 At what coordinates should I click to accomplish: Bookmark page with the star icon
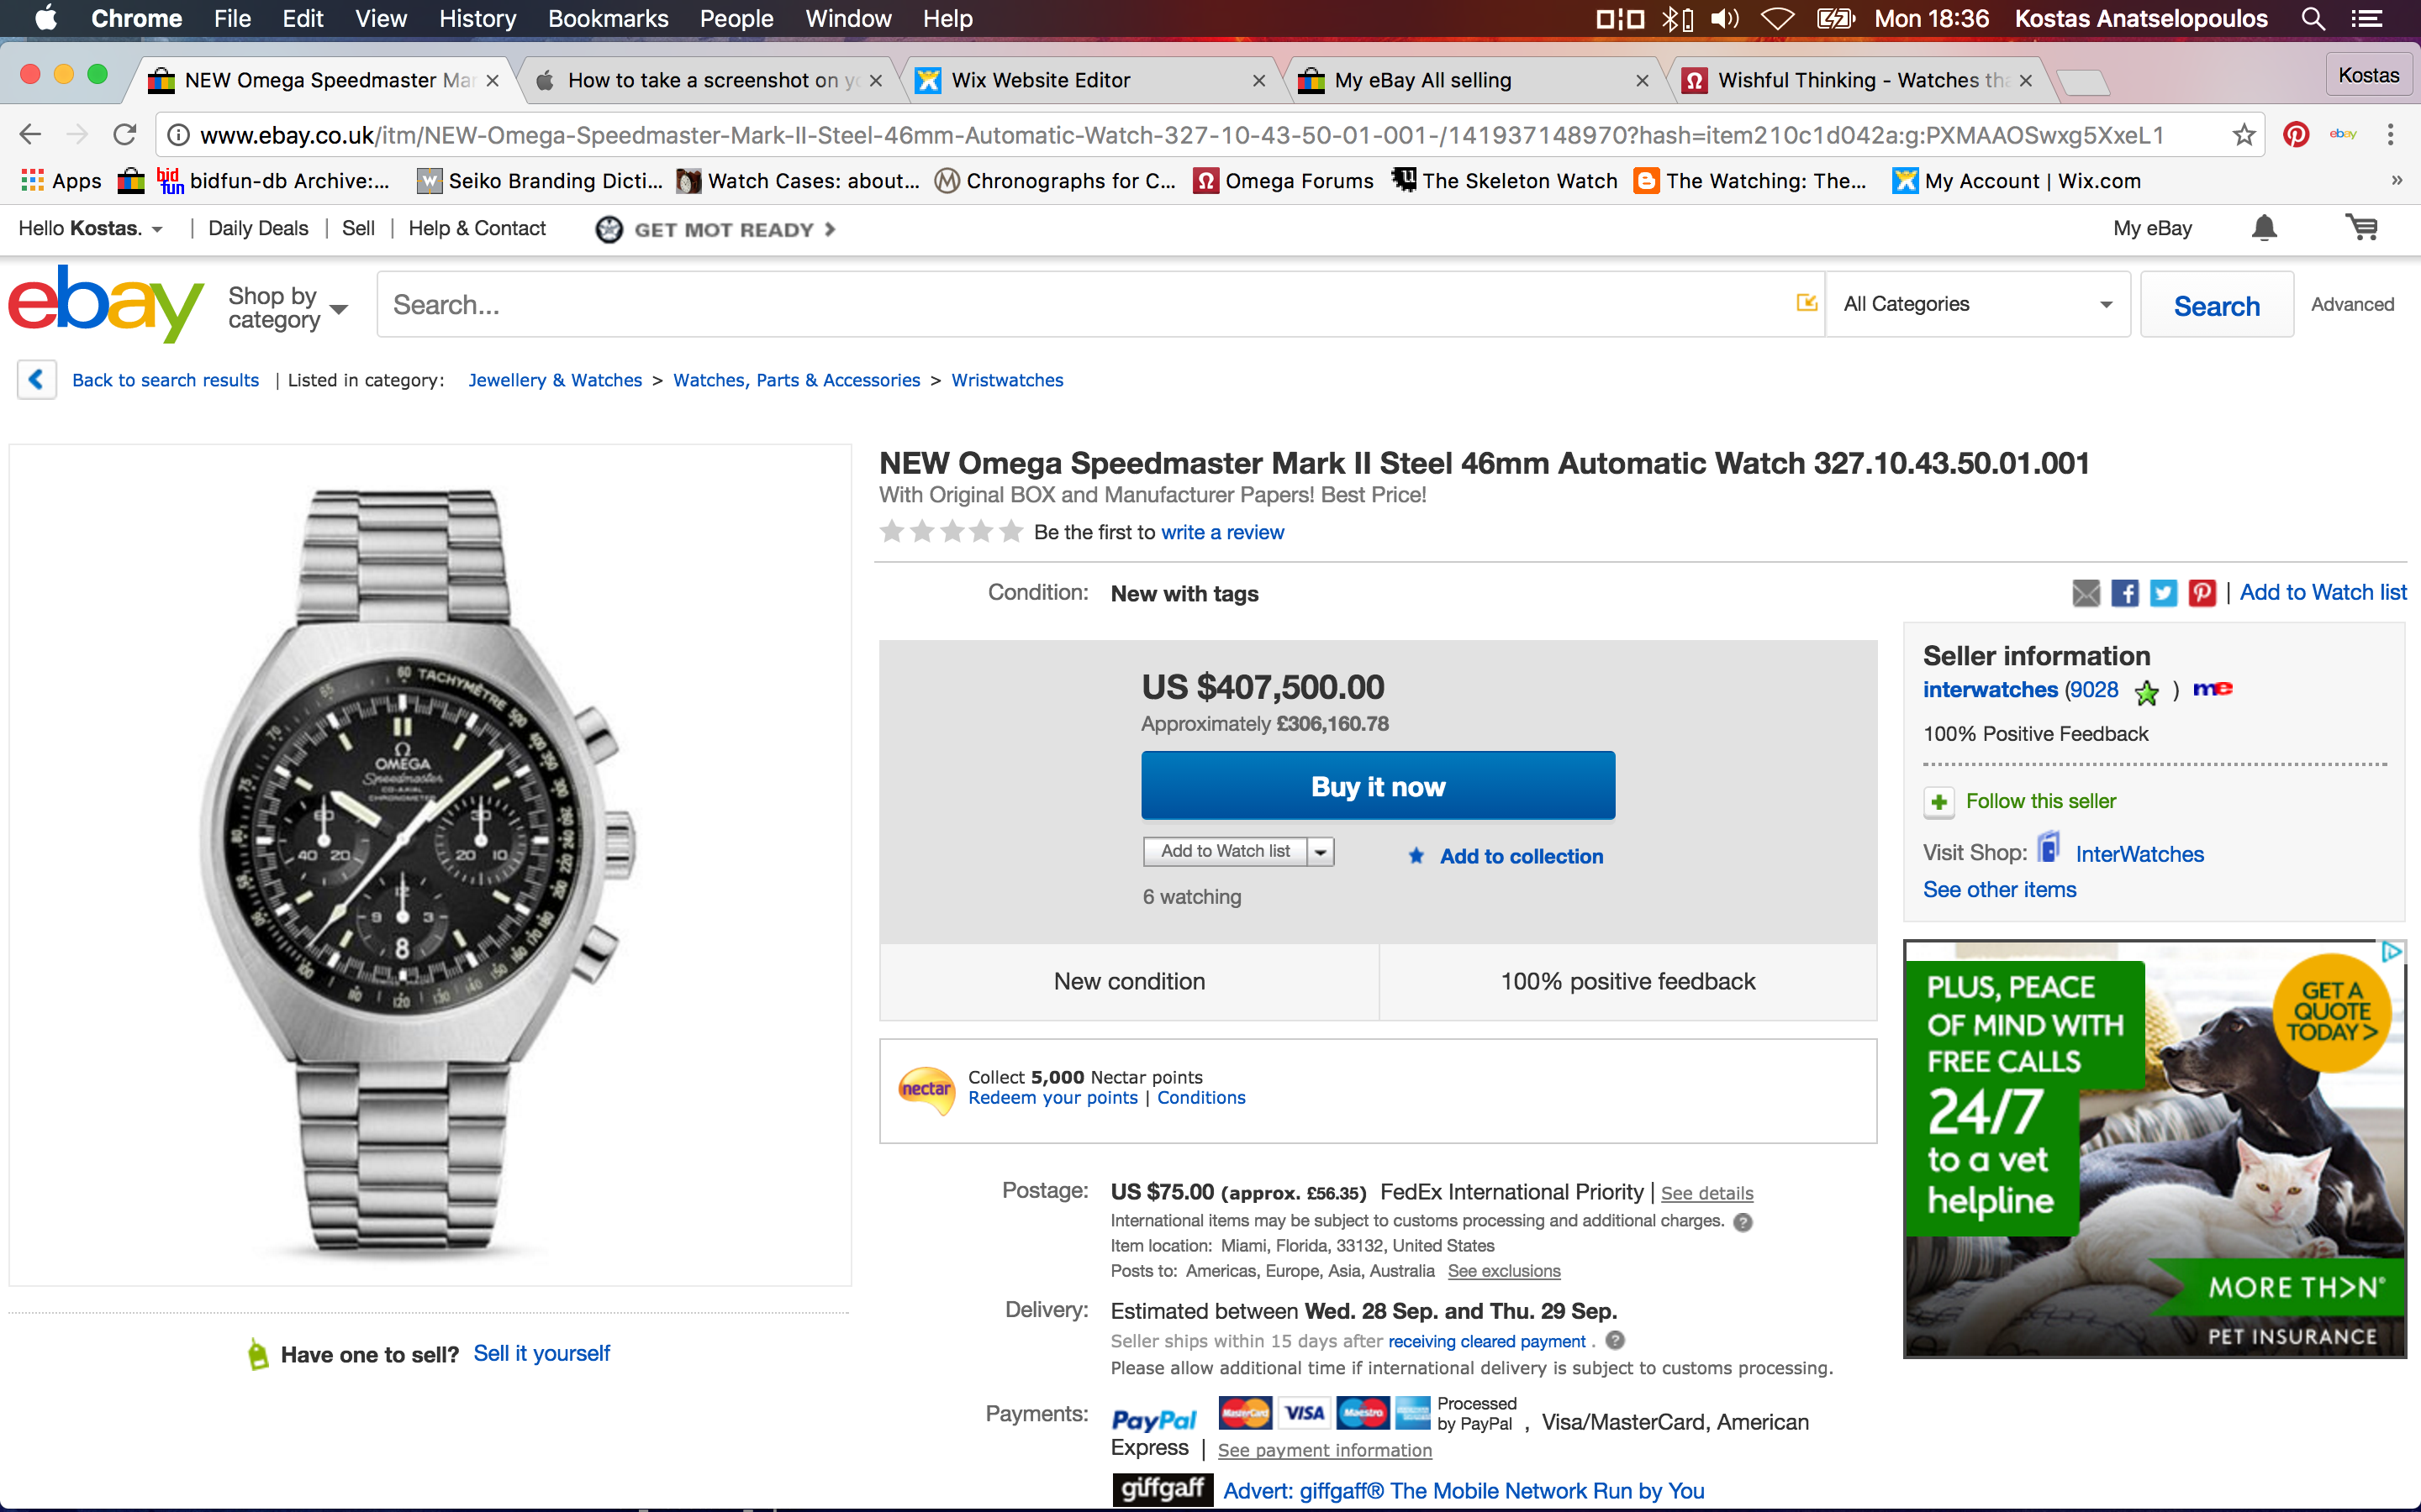pos(2244,135)
